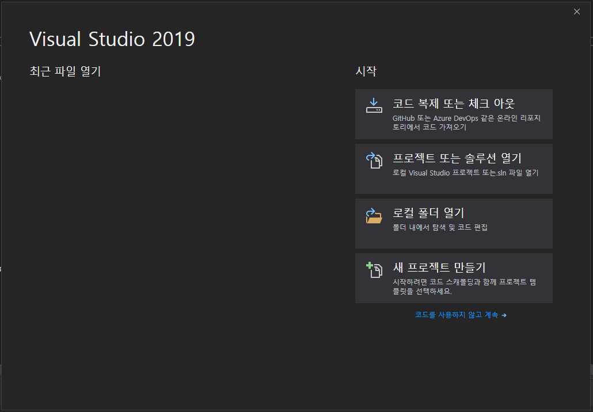Close the Visual Studio 2019 start window
This screenshot has width=593, height=412.
point(576,12)
